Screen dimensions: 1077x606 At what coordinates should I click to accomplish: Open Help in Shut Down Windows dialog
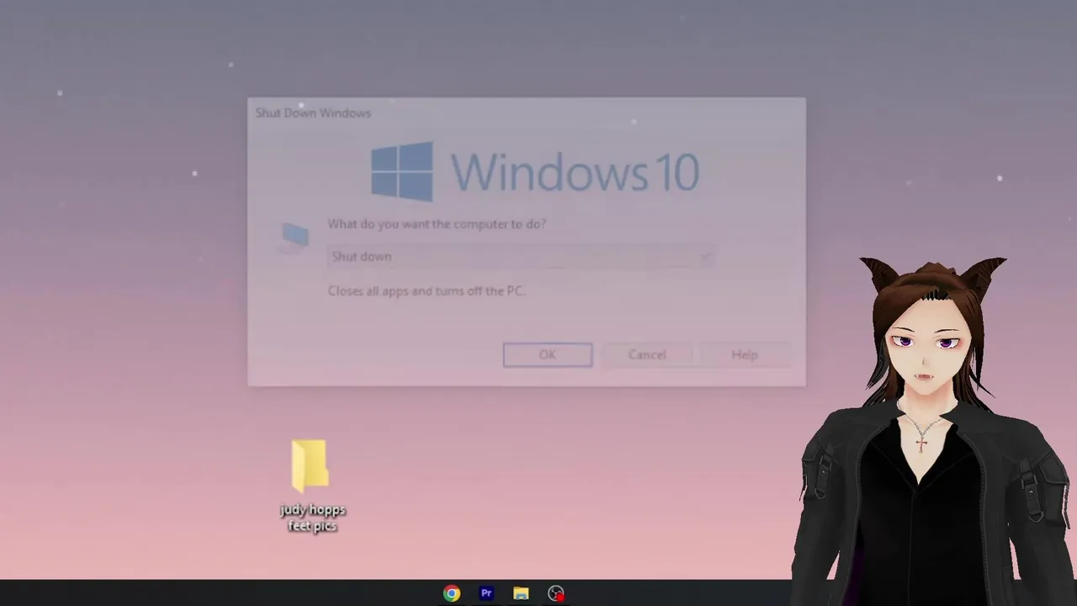[745, 354]
